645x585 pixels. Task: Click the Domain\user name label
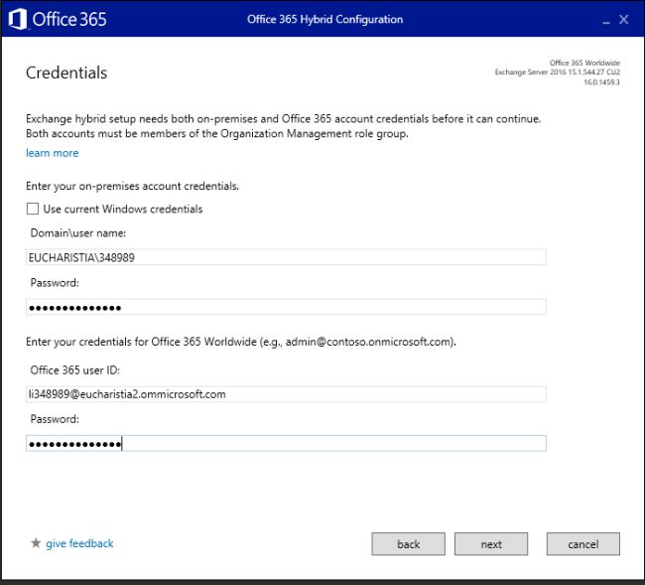click(x=78, y=233)
